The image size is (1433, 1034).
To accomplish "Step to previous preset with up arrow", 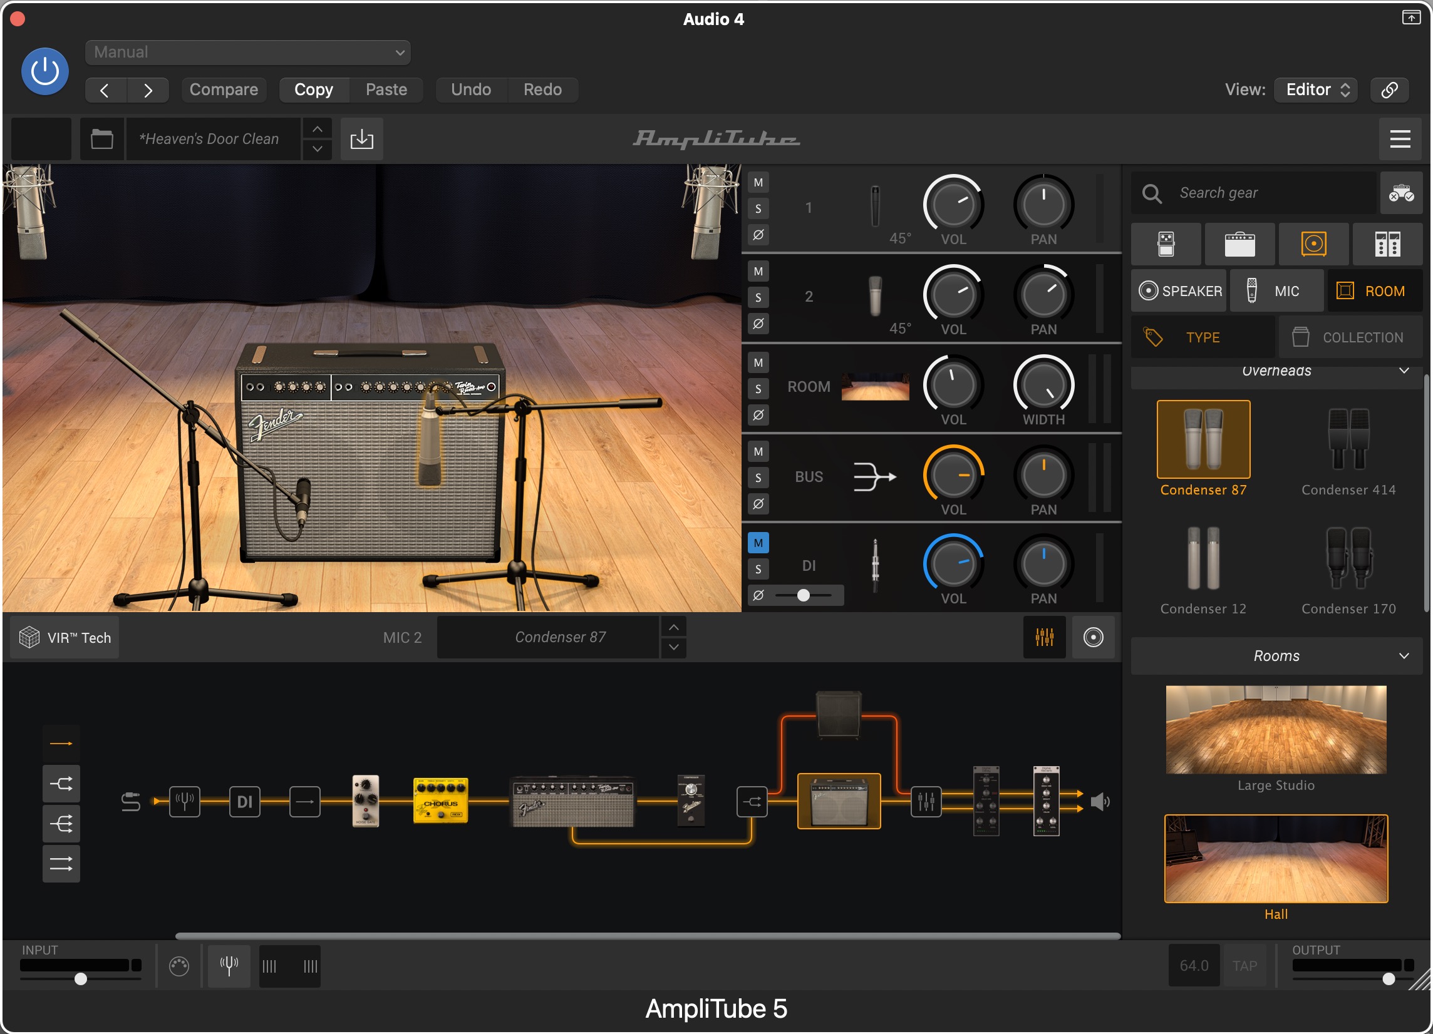I will tap(317, 129).
